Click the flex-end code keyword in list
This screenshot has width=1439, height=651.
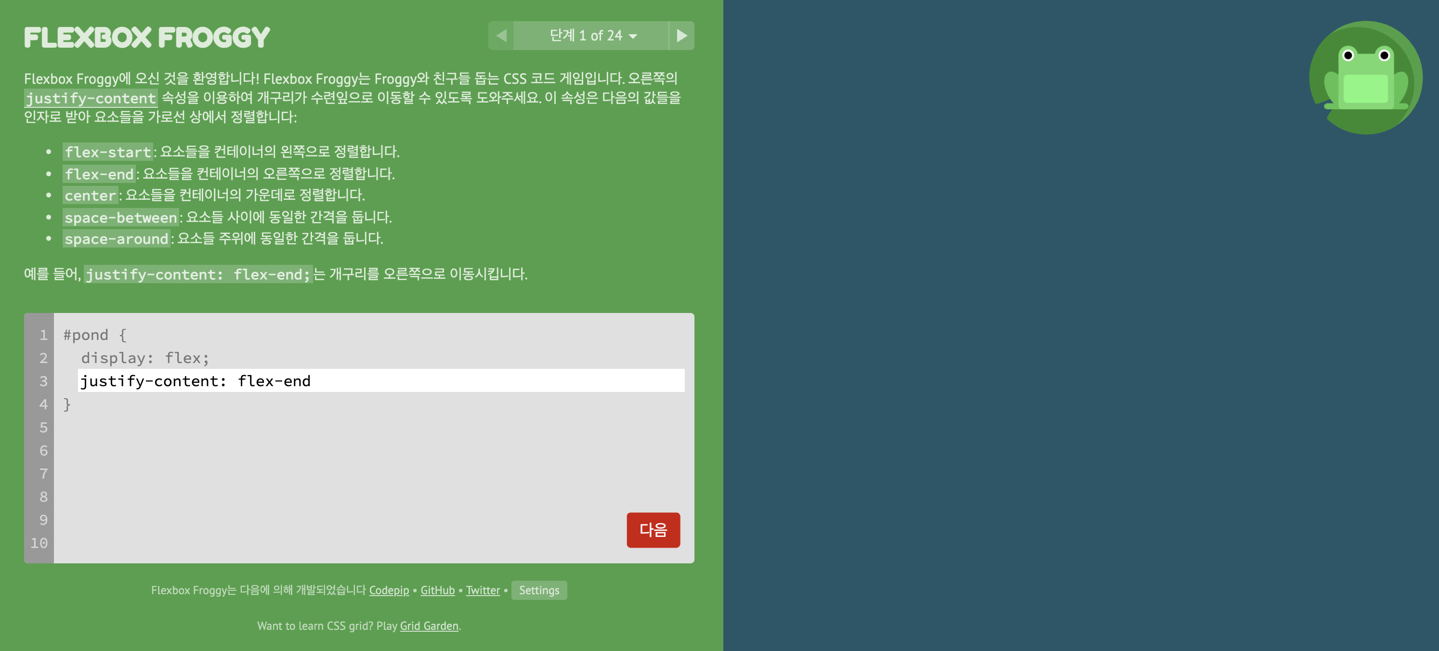pyautogui.click(x=99, y=174)
